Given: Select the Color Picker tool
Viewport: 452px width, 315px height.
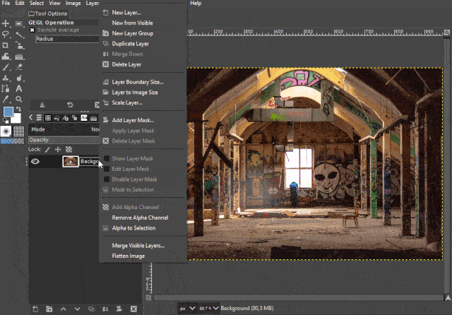Looking at the screenshot, I should pos(6,100).
